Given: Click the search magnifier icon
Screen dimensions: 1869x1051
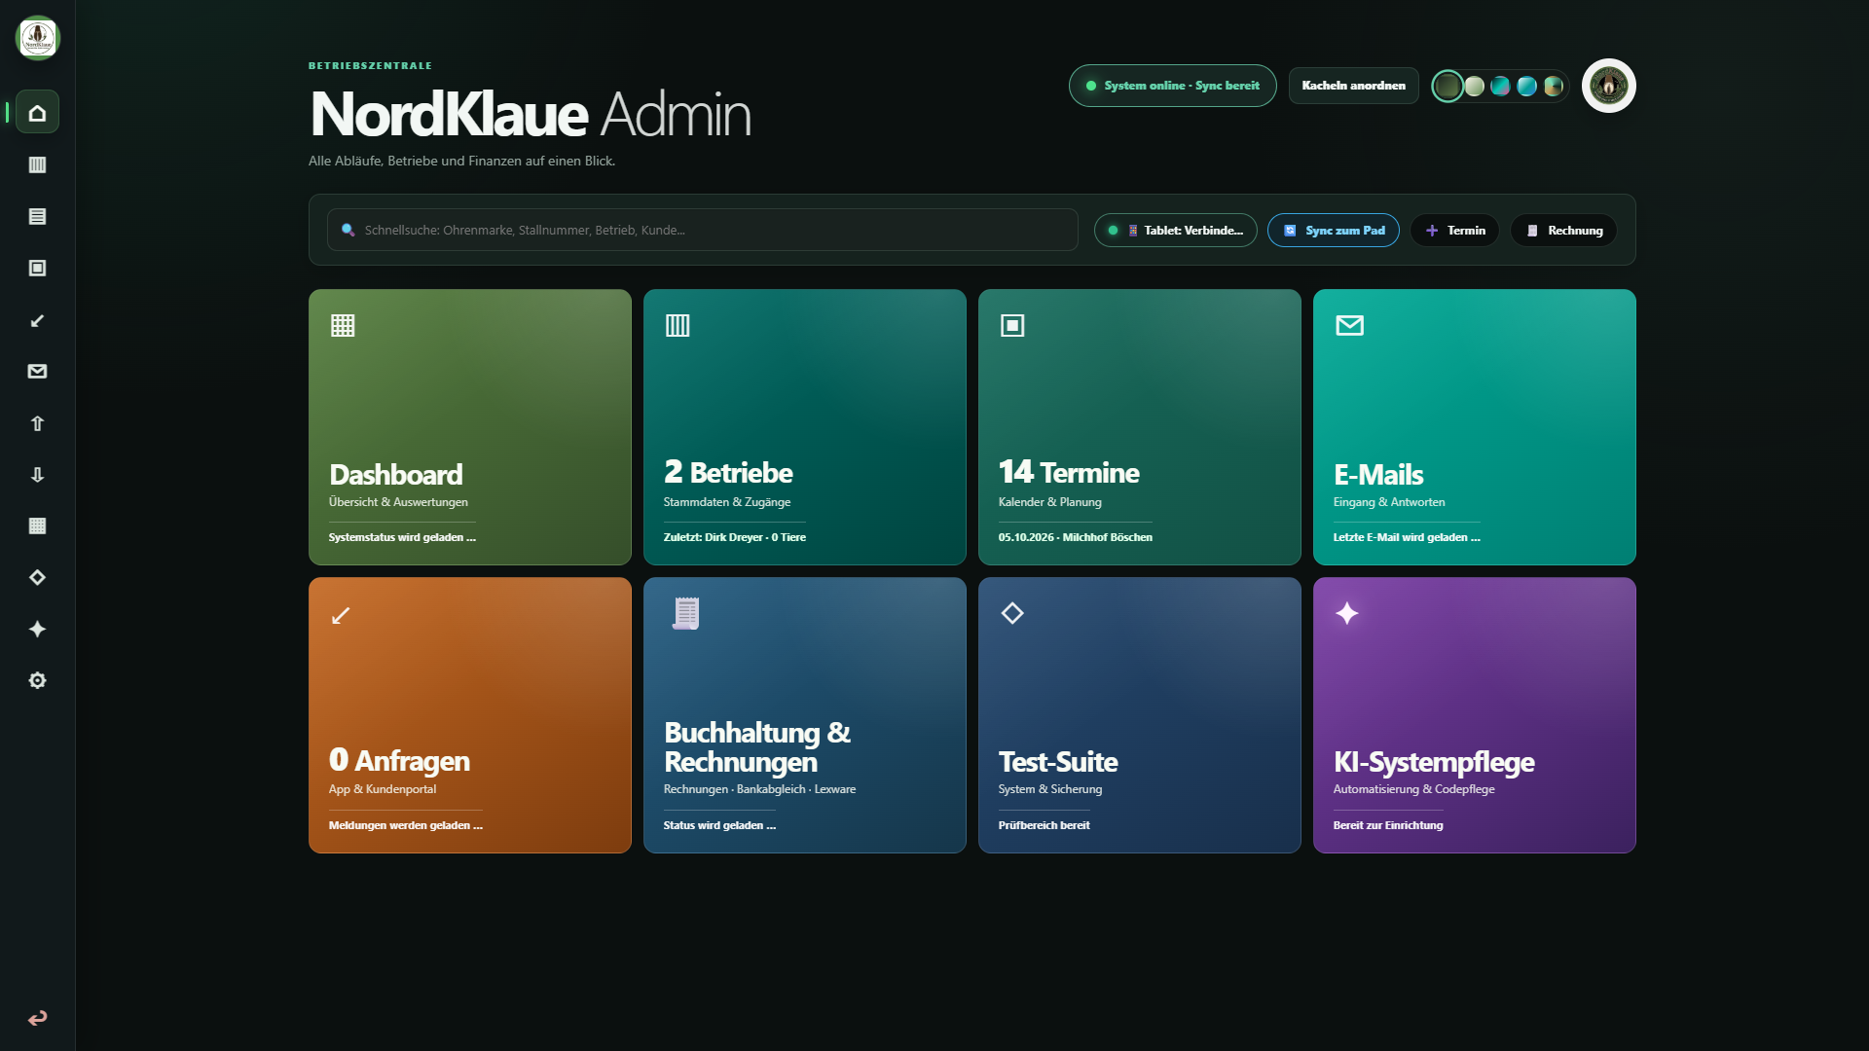Looking at the screenshot, I should pos(348,231).
